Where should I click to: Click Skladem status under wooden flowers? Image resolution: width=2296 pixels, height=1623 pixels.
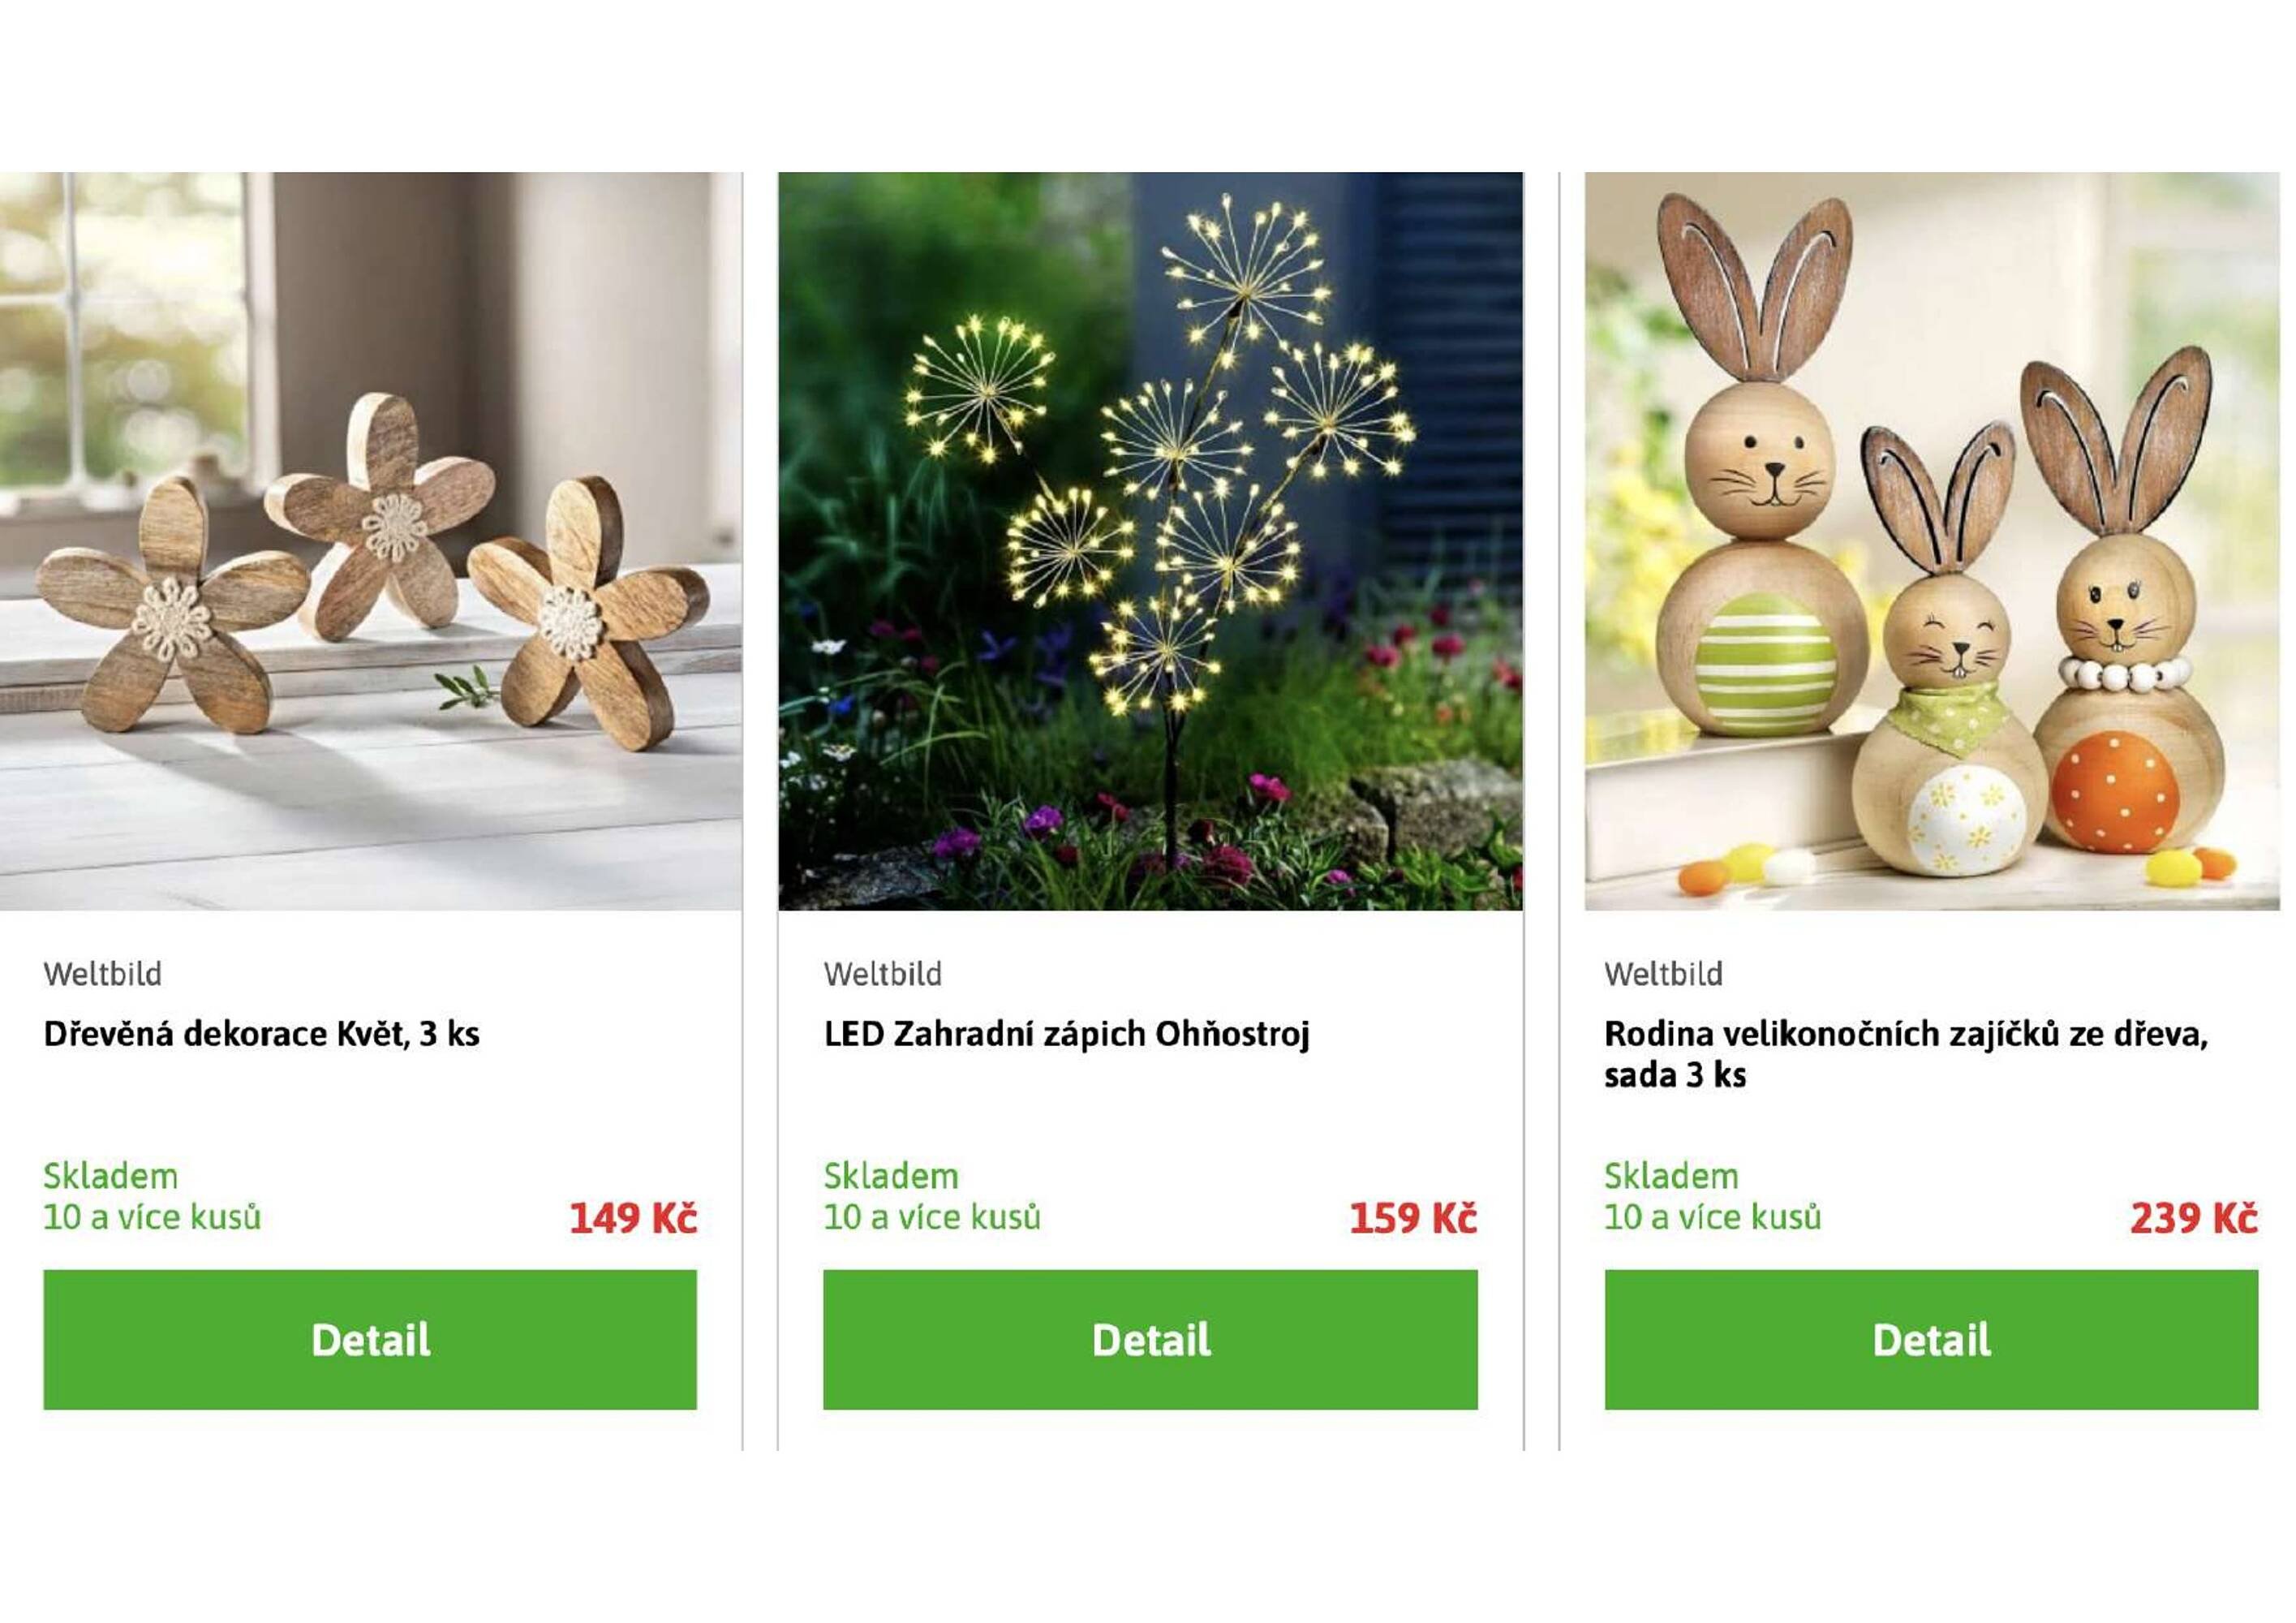[110, 1175]
